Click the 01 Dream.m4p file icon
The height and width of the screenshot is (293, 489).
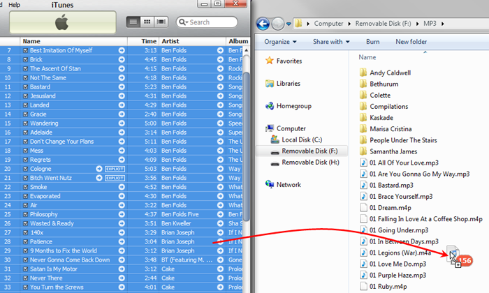point(363,208)
